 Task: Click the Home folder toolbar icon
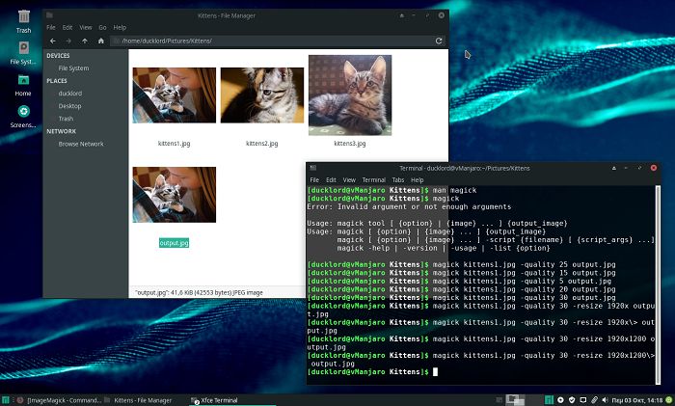(101, 41)
